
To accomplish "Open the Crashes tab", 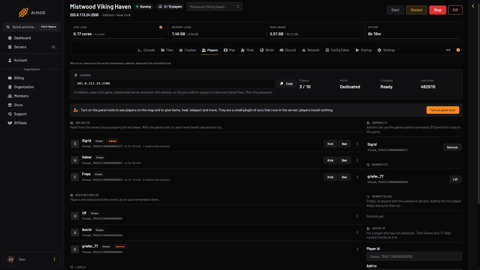I will [187, 50].
